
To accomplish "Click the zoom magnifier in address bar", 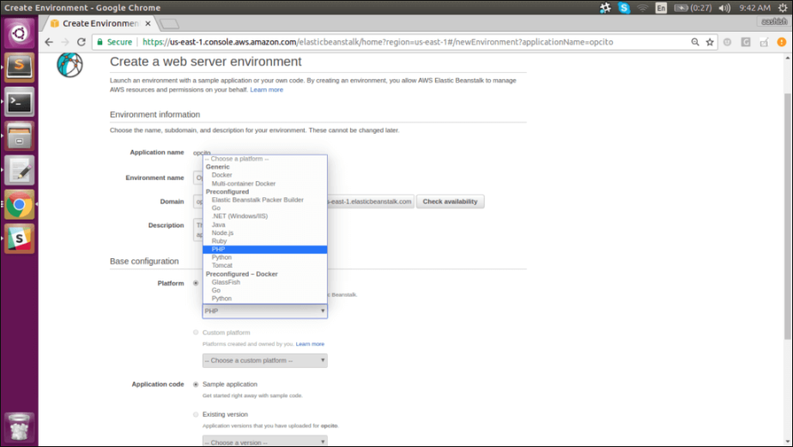I will (695, 42).
